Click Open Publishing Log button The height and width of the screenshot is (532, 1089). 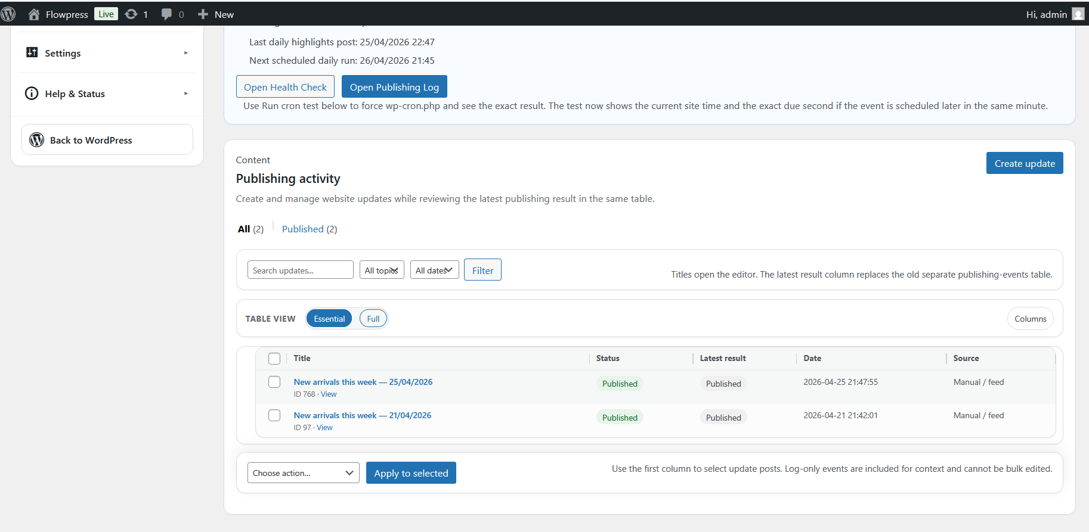pyautogui.click(x=394, y=87)
